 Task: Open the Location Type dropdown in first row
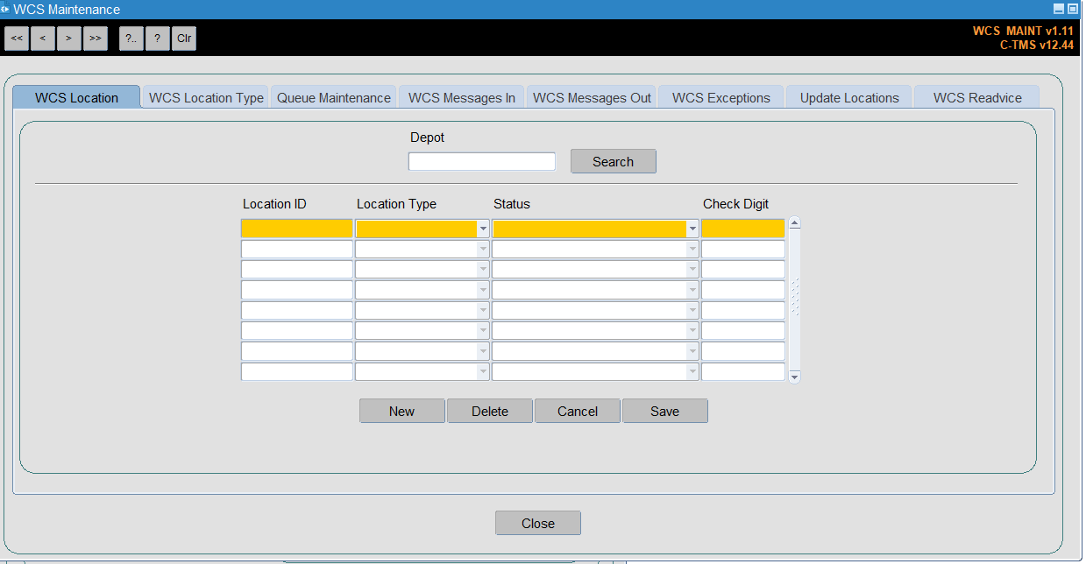483,229
